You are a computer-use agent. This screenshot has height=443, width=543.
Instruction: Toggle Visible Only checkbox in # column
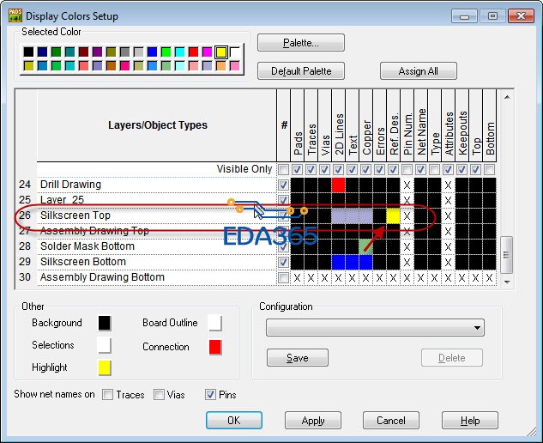coord(283,170)
